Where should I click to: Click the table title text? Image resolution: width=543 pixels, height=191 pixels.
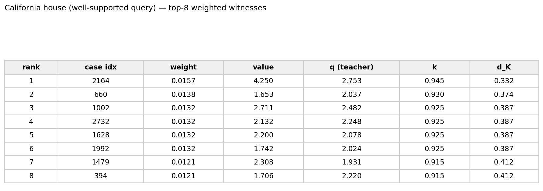tap(135, 8)
